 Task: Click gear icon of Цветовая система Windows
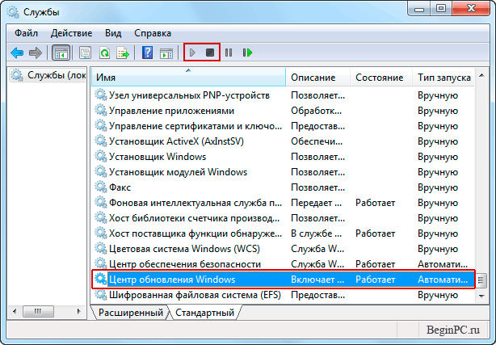tap(101, 248)
